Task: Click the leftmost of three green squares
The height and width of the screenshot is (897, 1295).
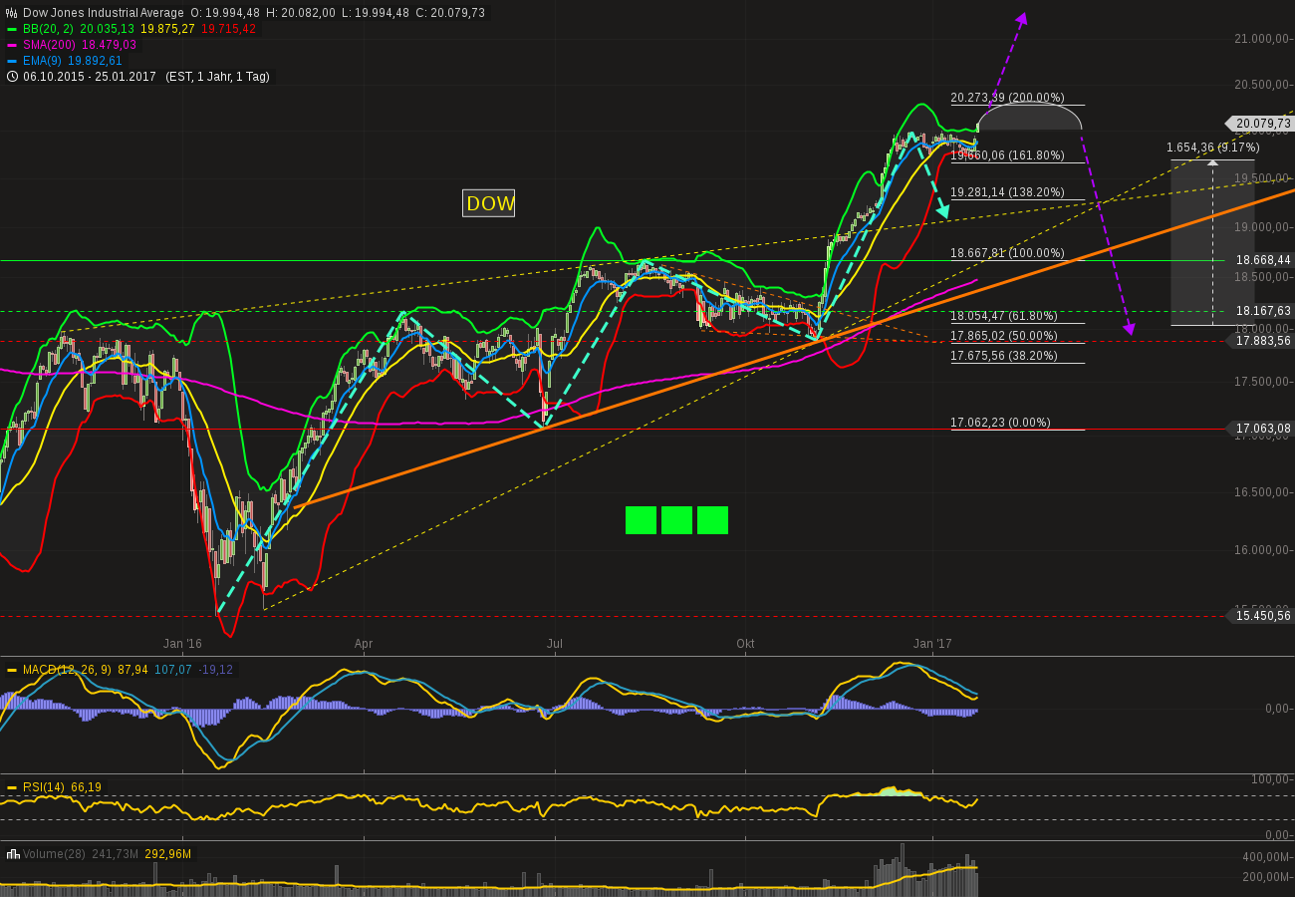Action: (x=641, y=520)
